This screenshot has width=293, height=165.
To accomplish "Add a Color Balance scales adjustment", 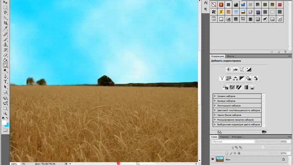I will (235, 78).
